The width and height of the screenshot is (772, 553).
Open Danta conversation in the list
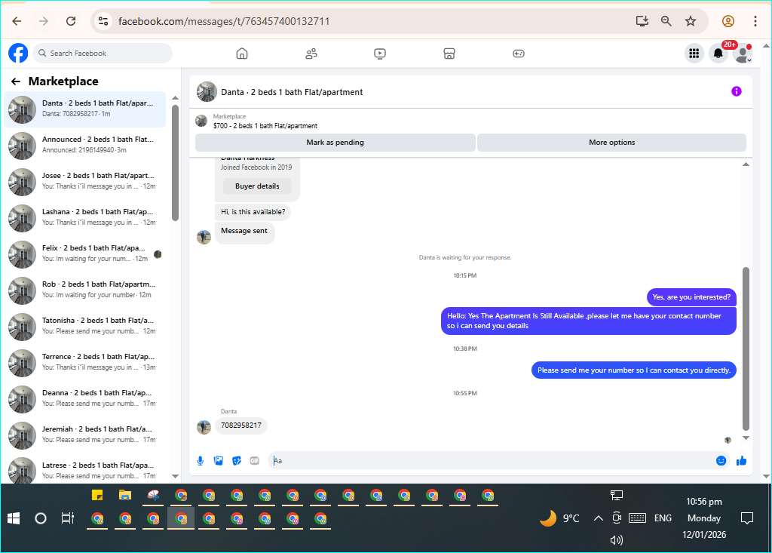(x=85, y=109)
